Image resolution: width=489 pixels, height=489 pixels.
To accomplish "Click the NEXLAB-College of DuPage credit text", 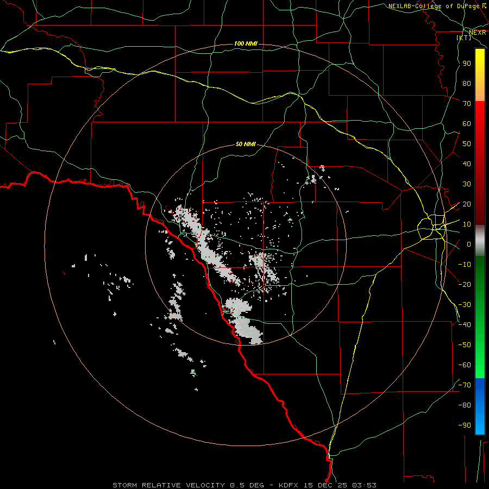I will [x=437, y=6].
